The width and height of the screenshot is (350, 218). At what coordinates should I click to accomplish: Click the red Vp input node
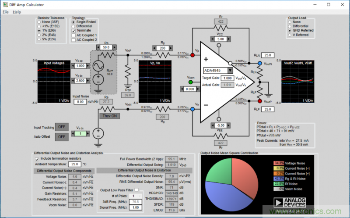click(x=191, y=56)
